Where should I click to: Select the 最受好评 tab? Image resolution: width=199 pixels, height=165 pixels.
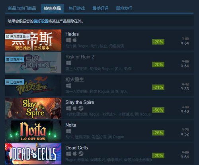click(x=100, y=8)
